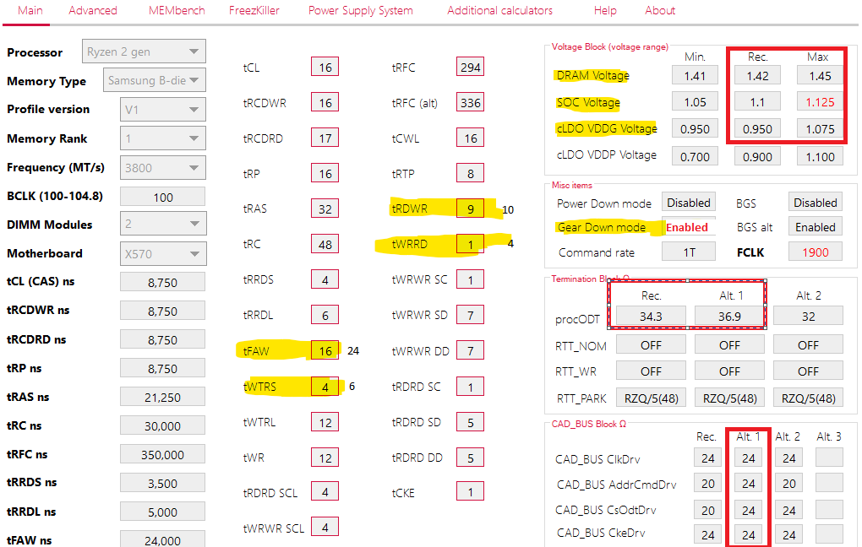The image size is (862, 547).
Task: Click cLDO VDDP Voltage Rec 0.900 box
Action: [757, 156]
